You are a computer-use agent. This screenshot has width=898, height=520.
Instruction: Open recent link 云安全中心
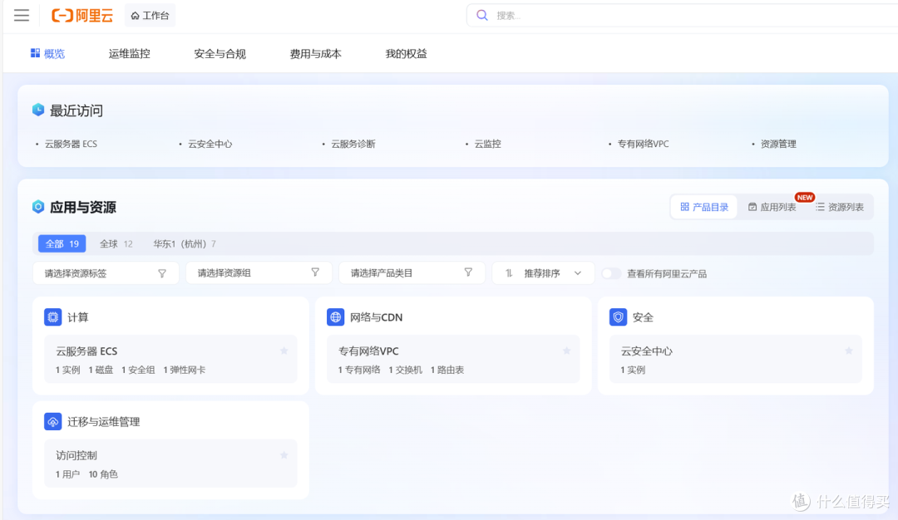210,145
